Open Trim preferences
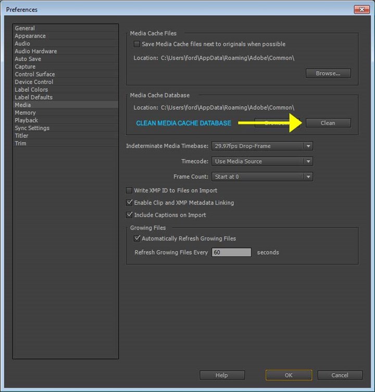The height and width of the screenshot is (392, 375). click(x=66, y=144)
